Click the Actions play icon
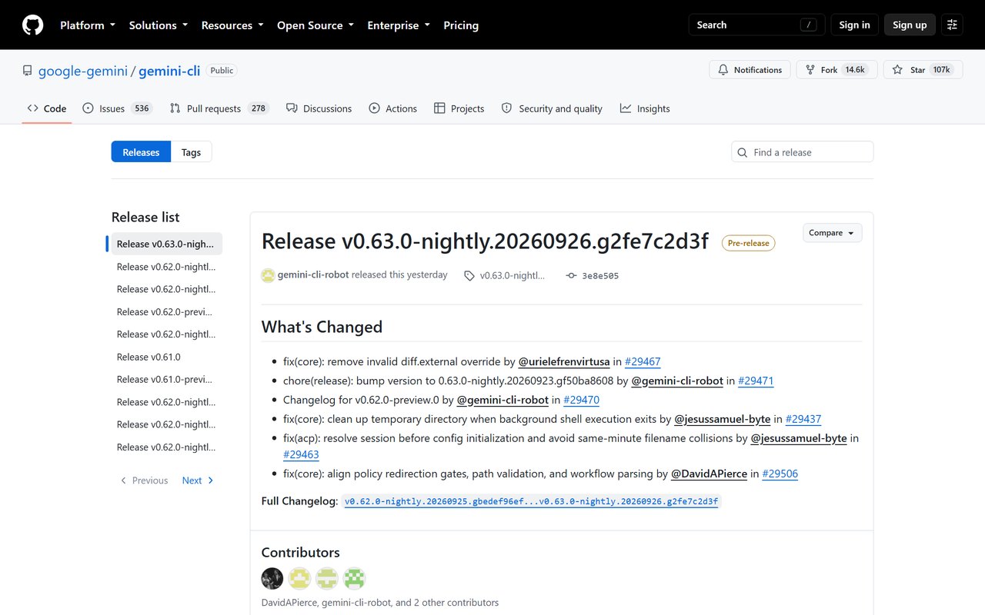The image size is (985, 615). (374, 108)
